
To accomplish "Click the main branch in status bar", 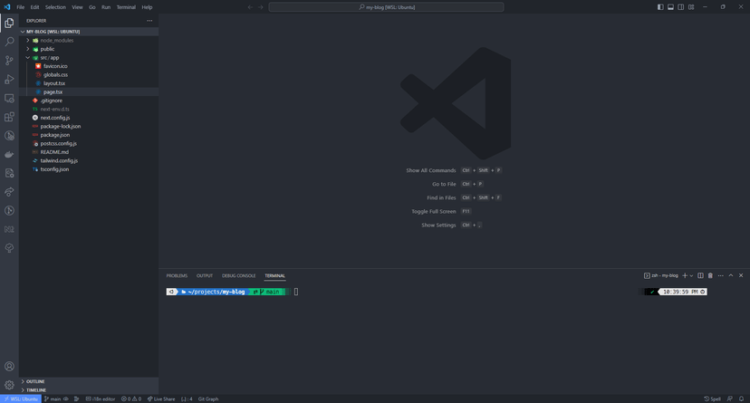I will tap(53, 398).
